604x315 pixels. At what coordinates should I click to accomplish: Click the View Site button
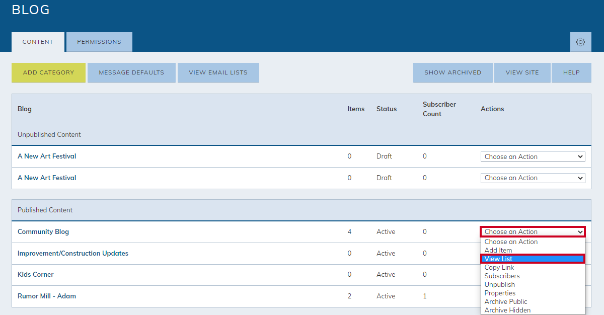tap(522, 72)
